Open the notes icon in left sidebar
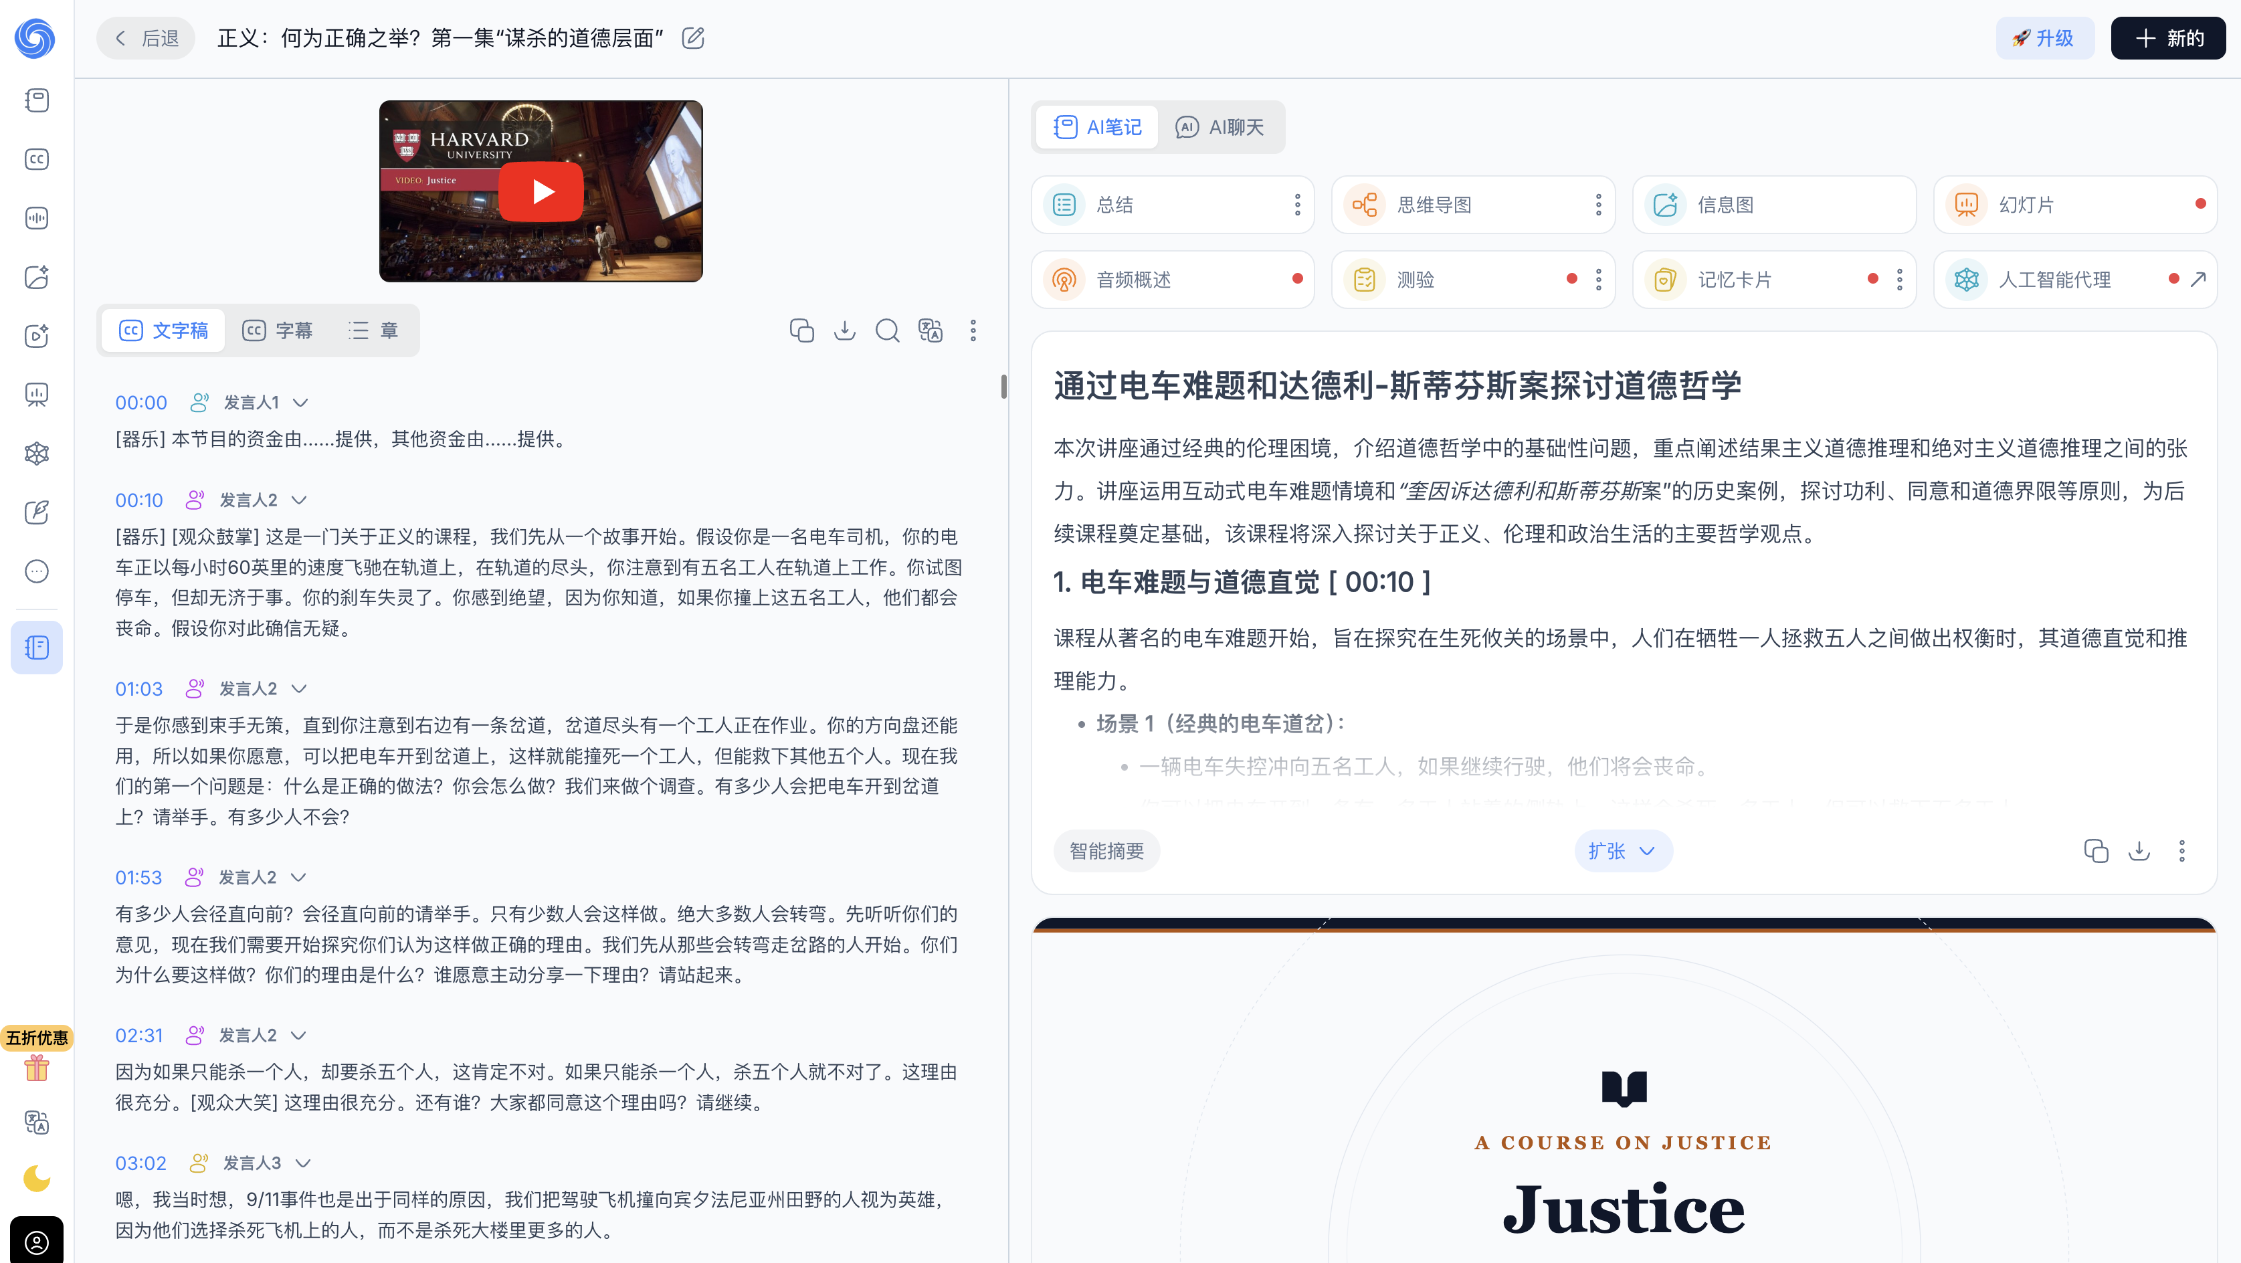Screen dimensions: 2241x1263 click(x=37, y=100)
